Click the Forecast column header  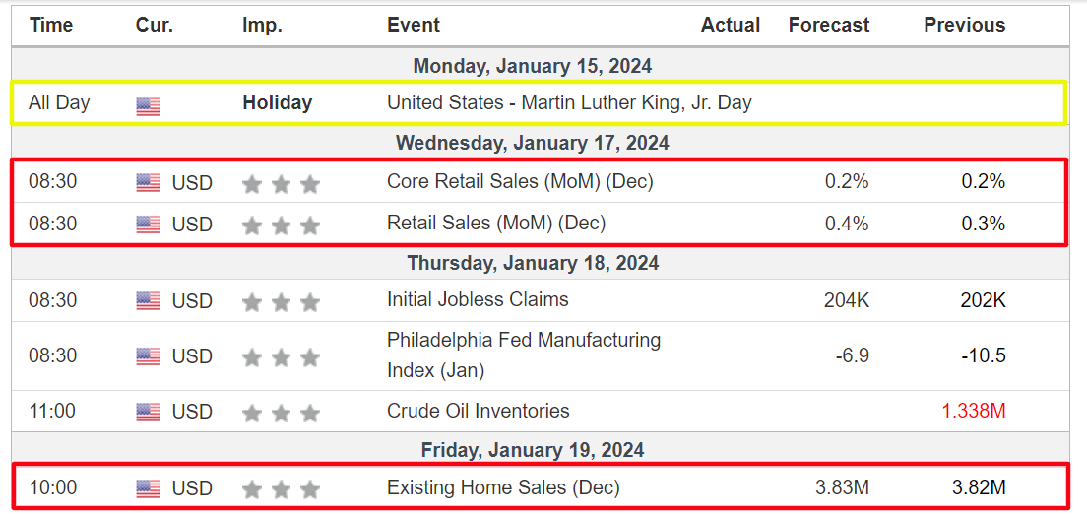[829, 26]
